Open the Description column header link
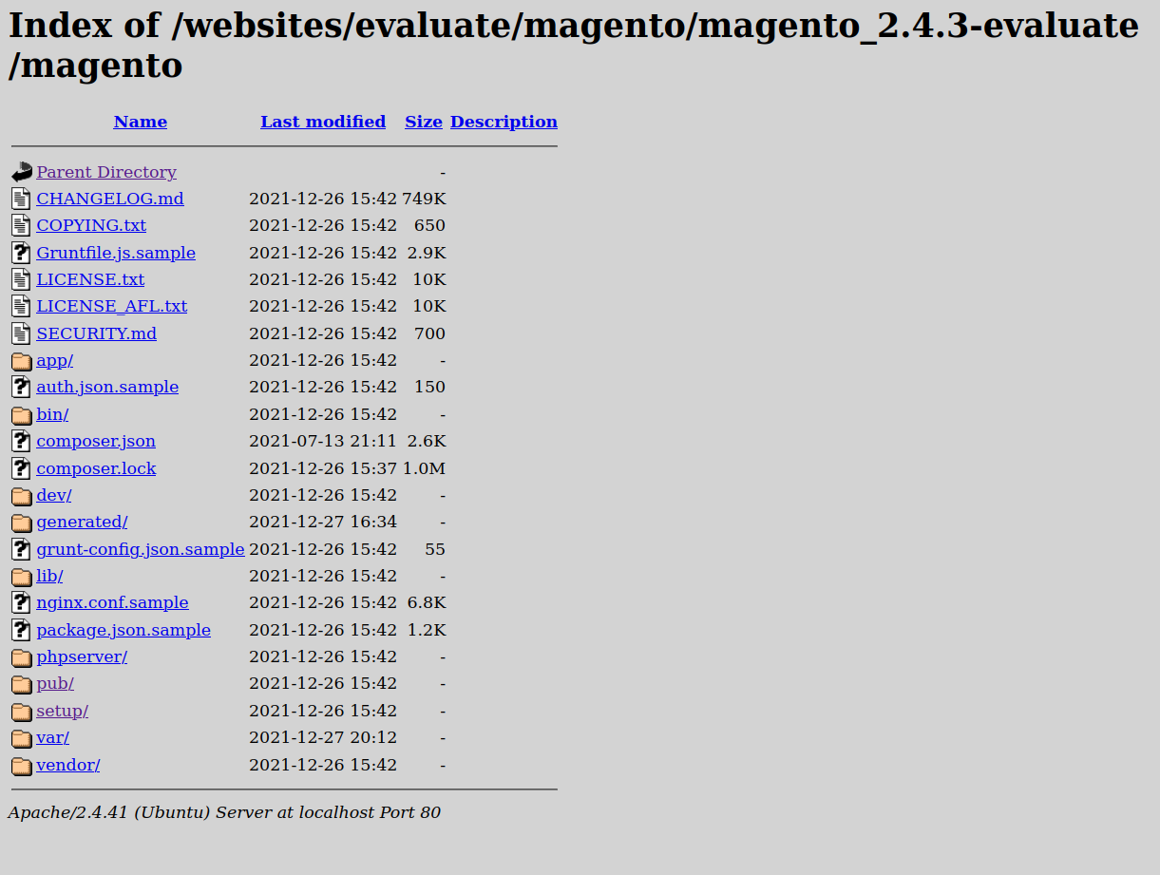Viewport: 1160px width, 875px height. pos(504,121)
